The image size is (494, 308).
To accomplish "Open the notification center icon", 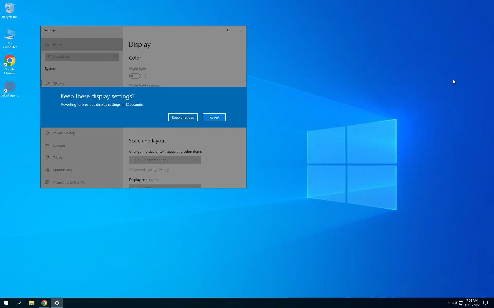I will pyautogui.click(x=486, y=303).
